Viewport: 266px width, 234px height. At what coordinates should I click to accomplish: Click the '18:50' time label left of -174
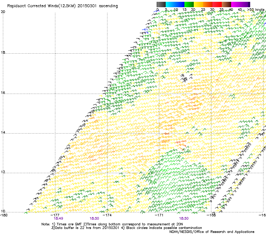94,219
